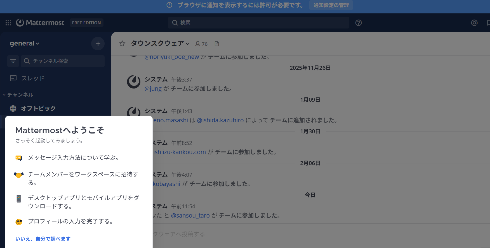
Task: Click 通知設定の管理 in the banner
Action: coord(331,5)
